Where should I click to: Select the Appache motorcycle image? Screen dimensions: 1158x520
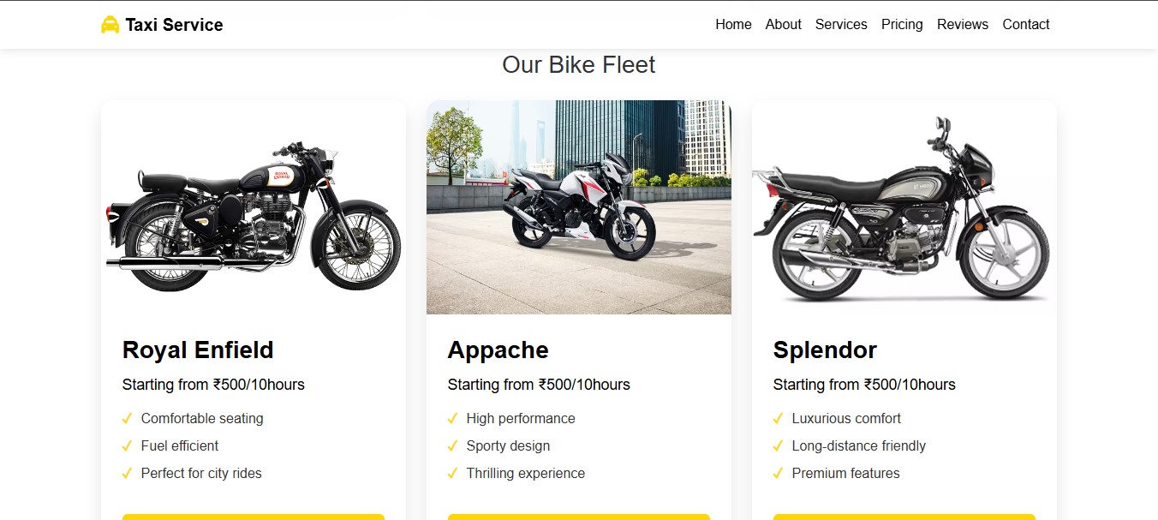click(579, 207)
